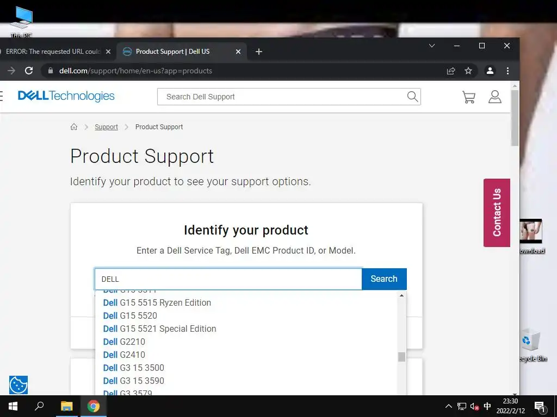Screen dimensions: 557x417
Task: Click the muted volume tray icon
Action: tap(474, 406)
